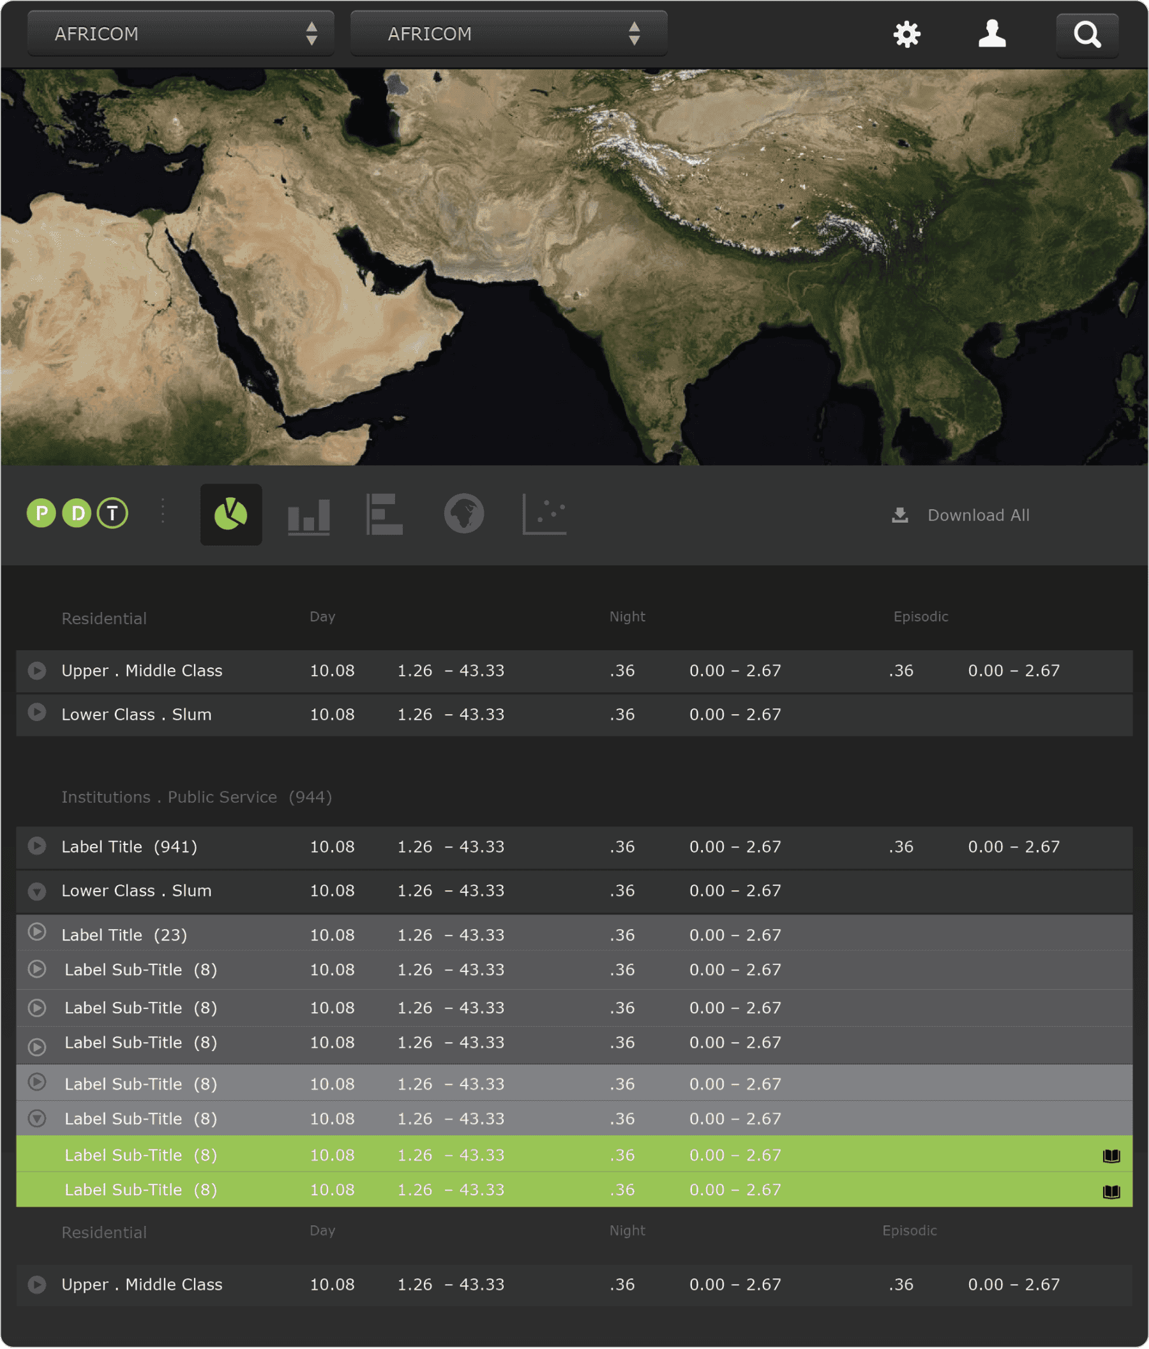Switch to the globe map view

(464, 514)
